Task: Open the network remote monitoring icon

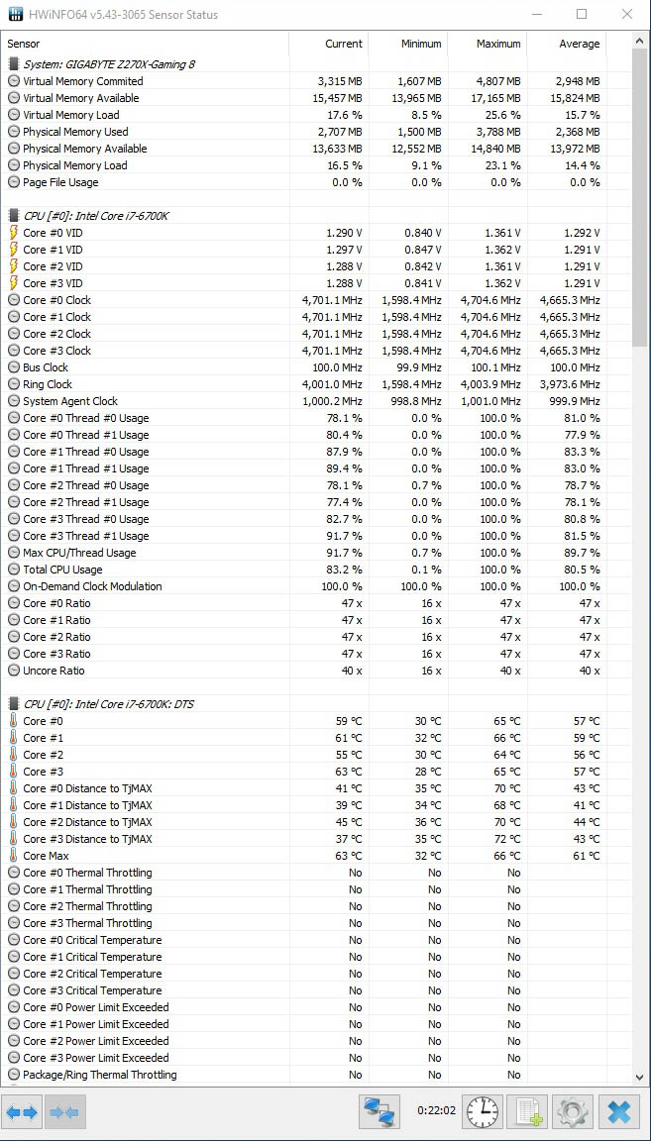Action: (380, 1111)
